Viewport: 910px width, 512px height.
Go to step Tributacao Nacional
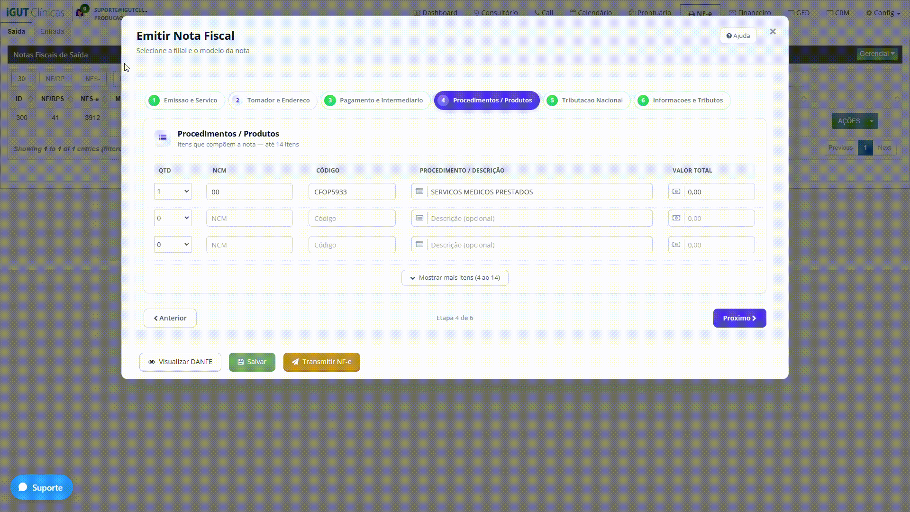[587, 100]
